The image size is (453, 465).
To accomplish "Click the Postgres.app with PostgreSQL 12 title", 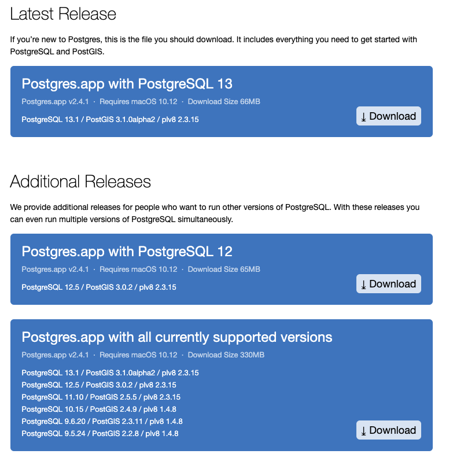I will click(x=127, y=252).
